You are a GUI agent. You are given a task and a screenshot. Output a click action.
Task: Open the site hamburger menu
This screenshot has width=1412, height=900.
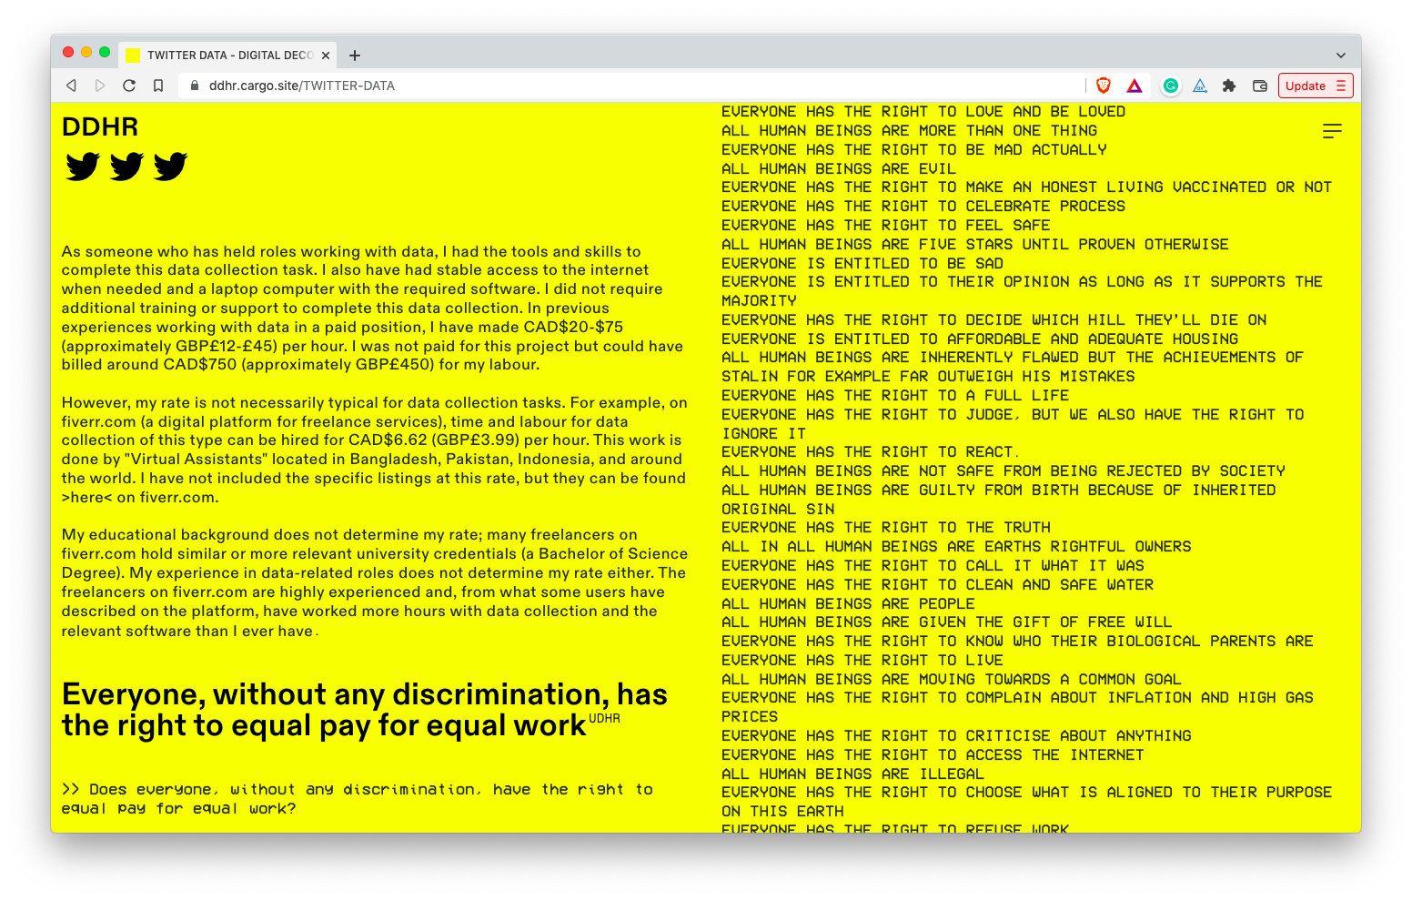[1332, 131]
